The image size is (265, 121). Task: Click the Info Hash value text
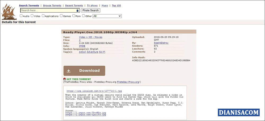[161, 60]
